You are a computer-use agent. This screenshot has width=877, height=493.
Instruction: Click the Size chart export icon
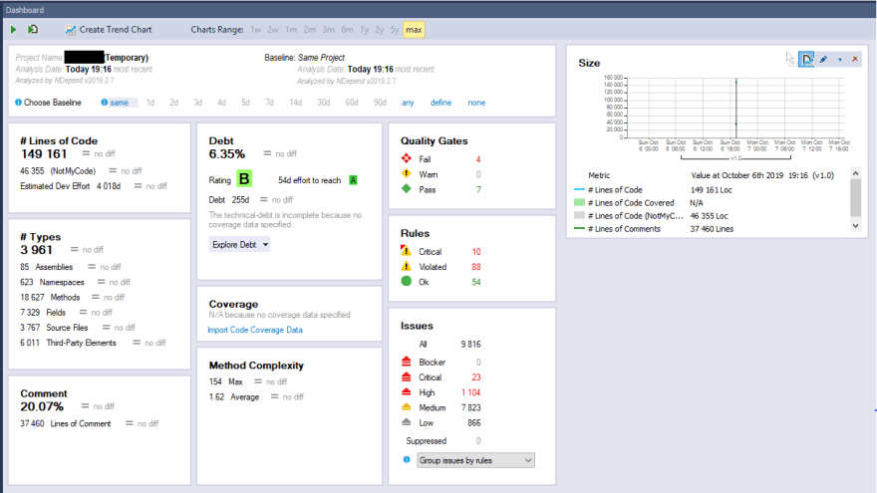tap(806, 59)
